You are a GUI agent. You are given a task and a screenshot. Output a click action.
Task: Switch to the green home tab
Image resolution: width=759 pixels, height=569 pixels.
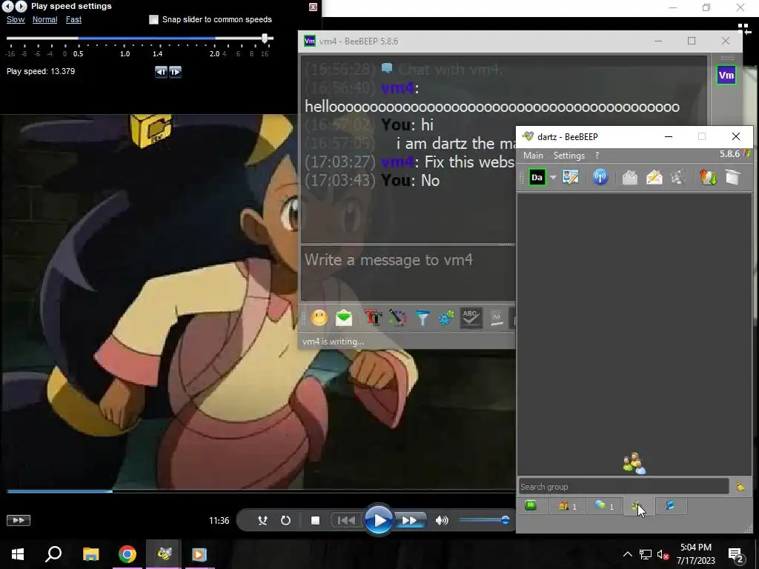point(531,505)
